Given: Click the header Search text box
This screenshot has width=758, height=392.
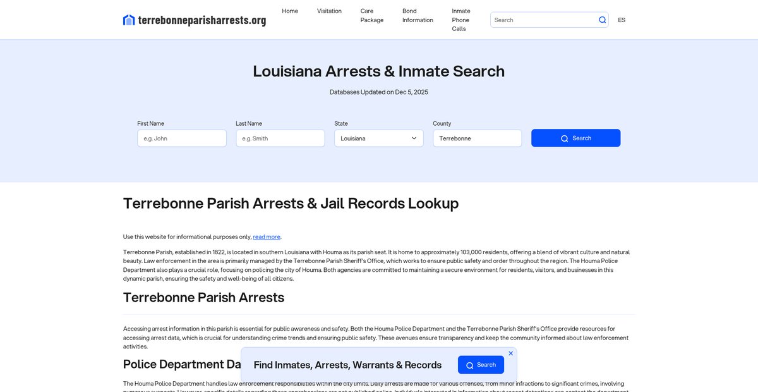Looking at the screenshot, I should pyautogui.click(x=544, y=20).
